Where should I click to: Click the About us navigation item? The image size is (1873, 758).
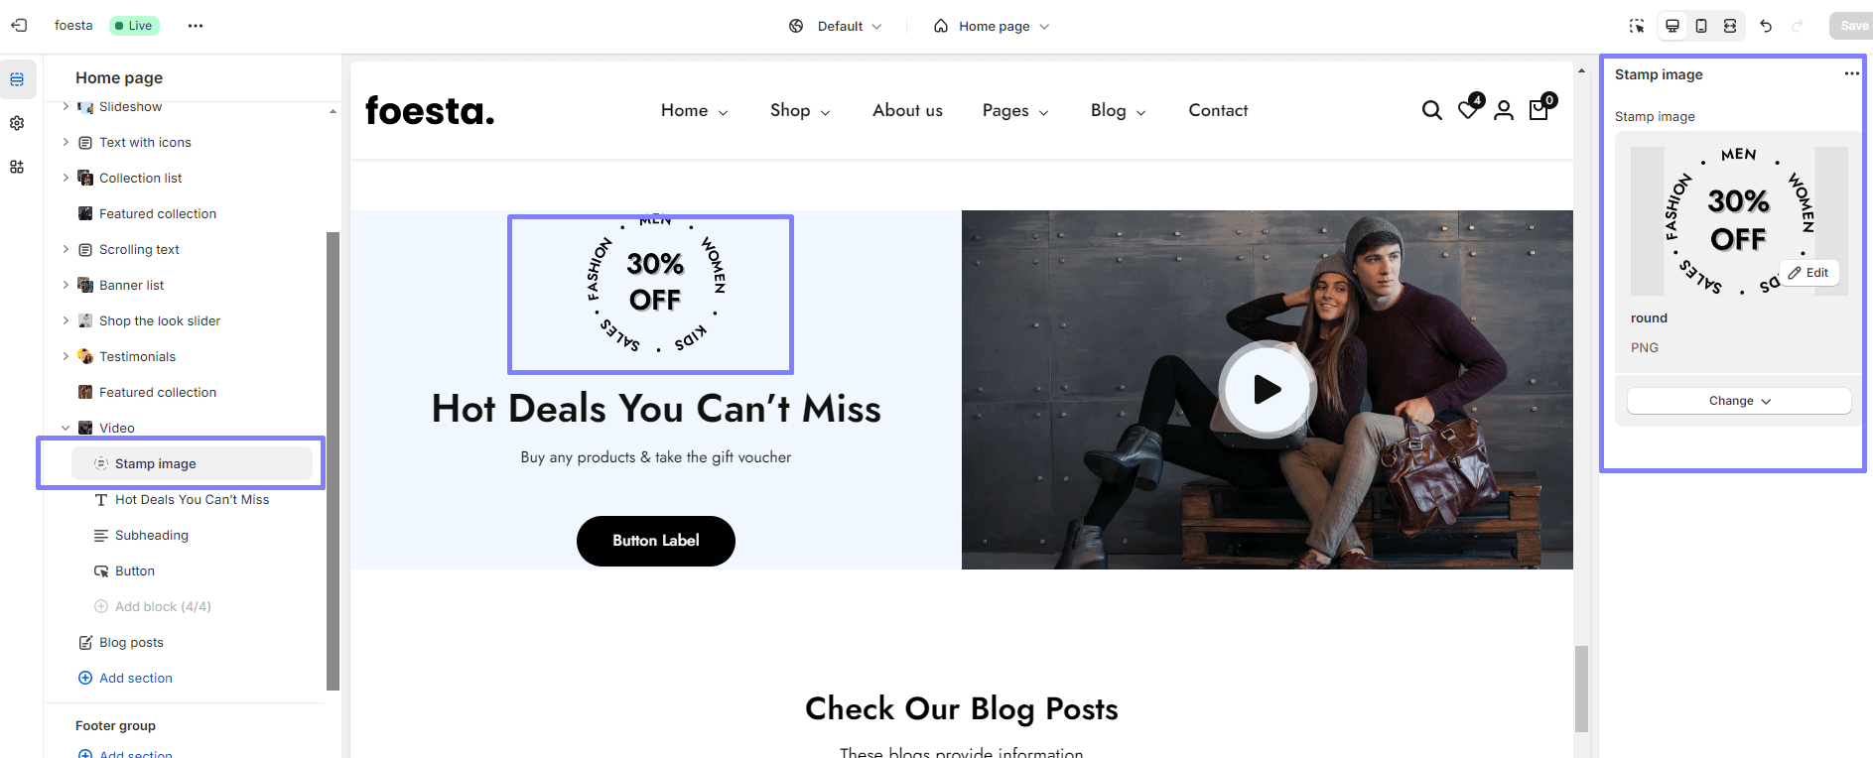[x=907, y=110]
